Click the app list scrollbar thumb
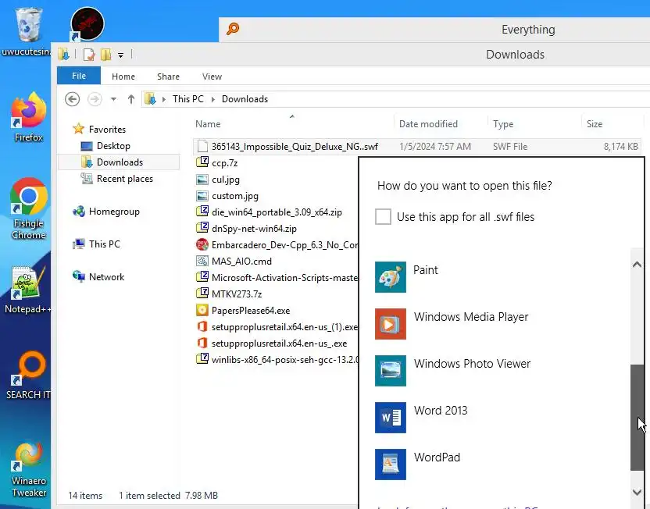Viewport: 650px width, 509px height. (x=637, y=418)
